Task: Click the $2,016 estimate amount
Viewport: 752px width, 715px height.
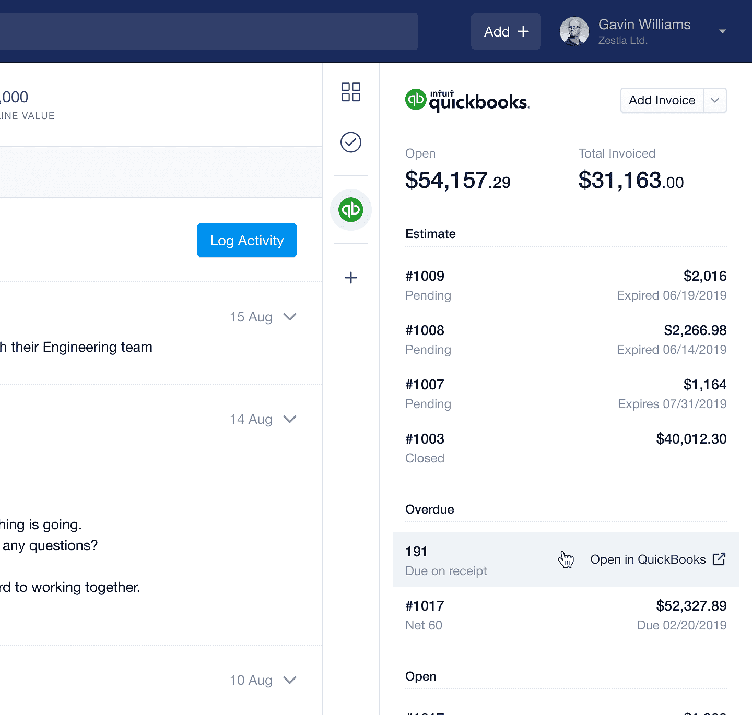Action: [705, 276]
